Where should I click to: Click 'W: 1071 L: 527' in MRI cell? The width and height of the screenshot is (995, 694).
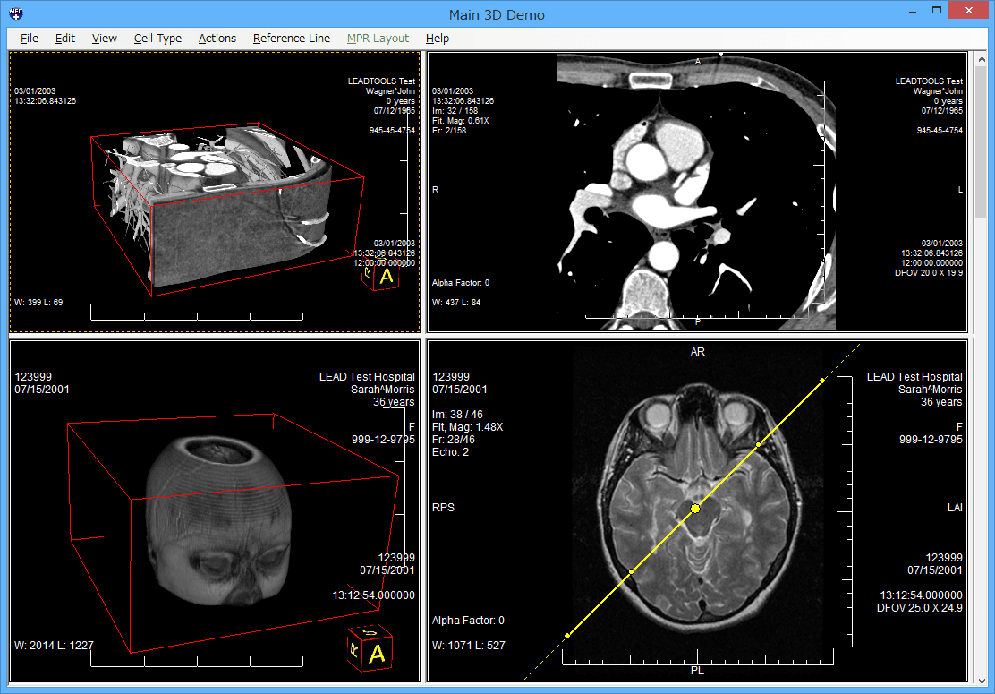coord(469,645)
